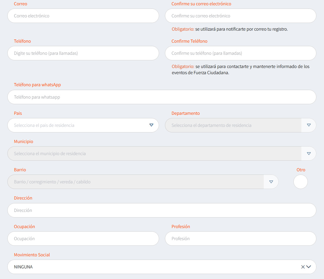The width and height of the screenshot is (324, 279).
Task: Click the Confirme su correo electrónico field
Action: pyautogui.click(x=241, y=16)
